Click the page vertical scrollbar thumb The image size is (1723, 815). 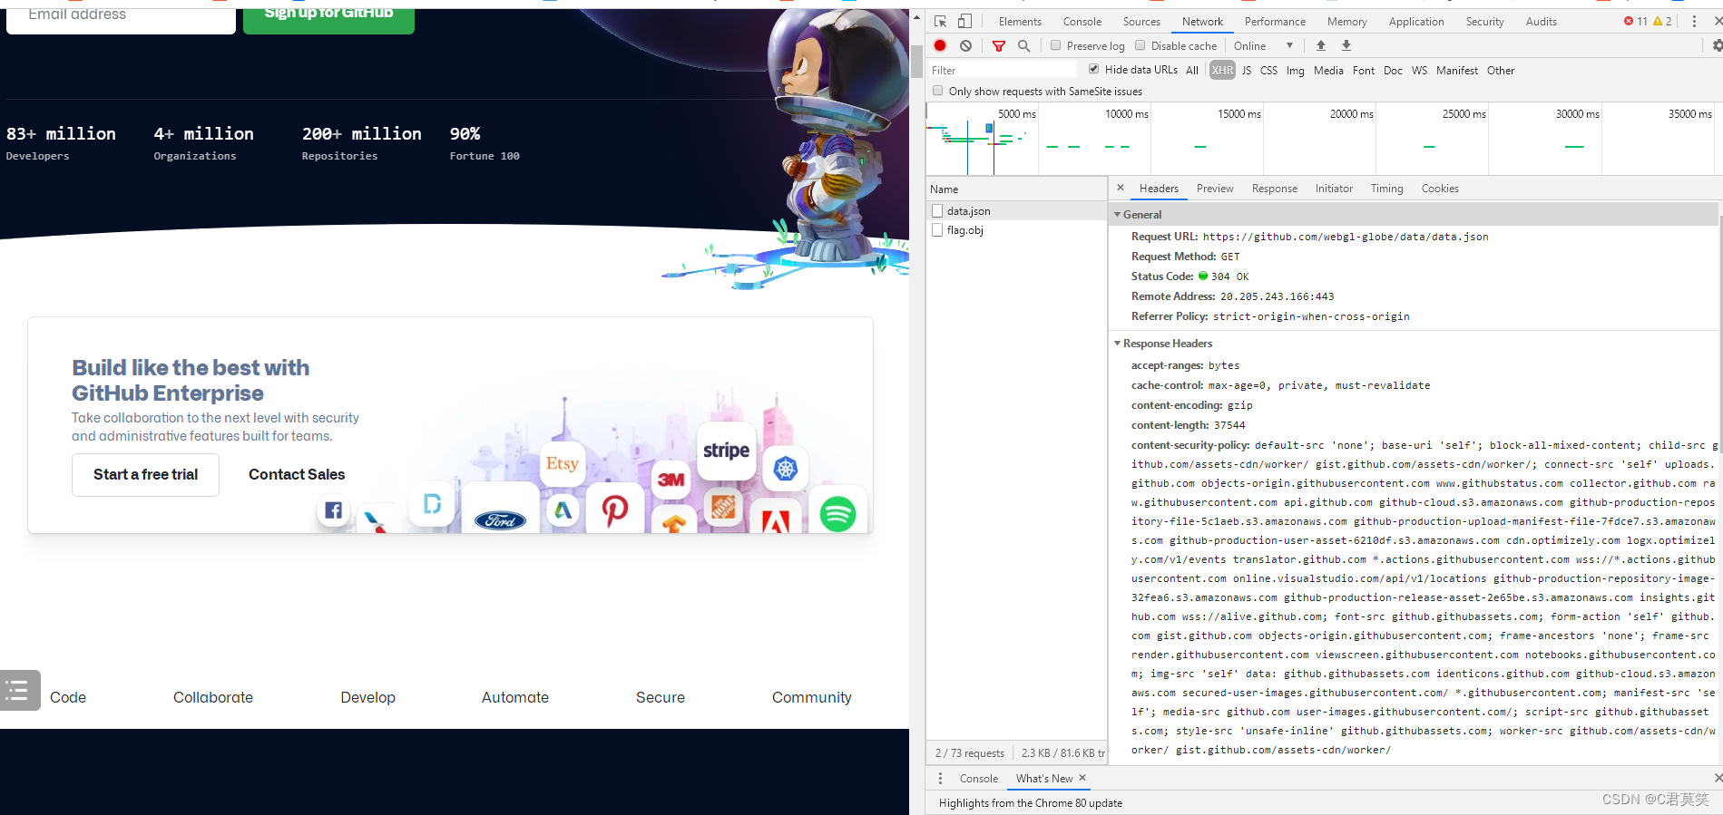pyautogui.click(x=916, y=61)
